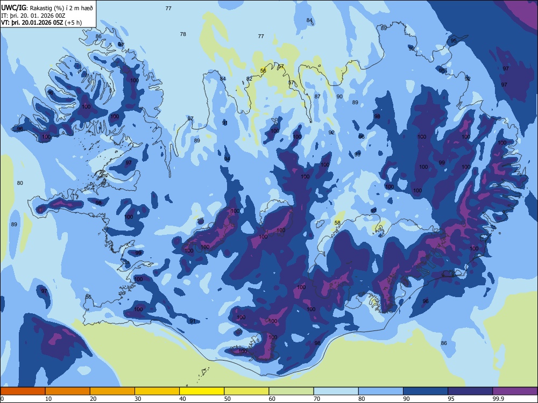This screenshot has width=538, height=403.
Task: Click the legend tick label '99.9'
Action: coord(498,399)
